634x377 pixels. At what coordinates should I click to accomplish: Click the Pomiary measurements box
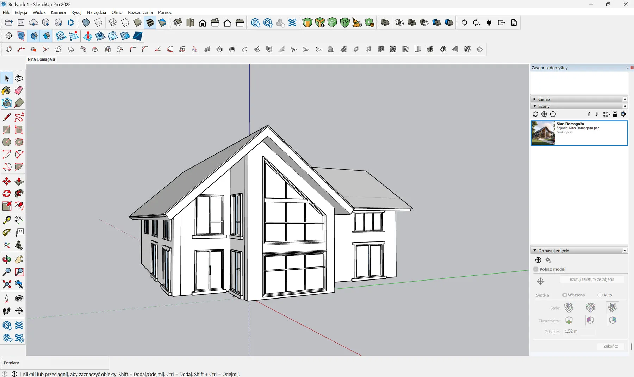point(54,363)
